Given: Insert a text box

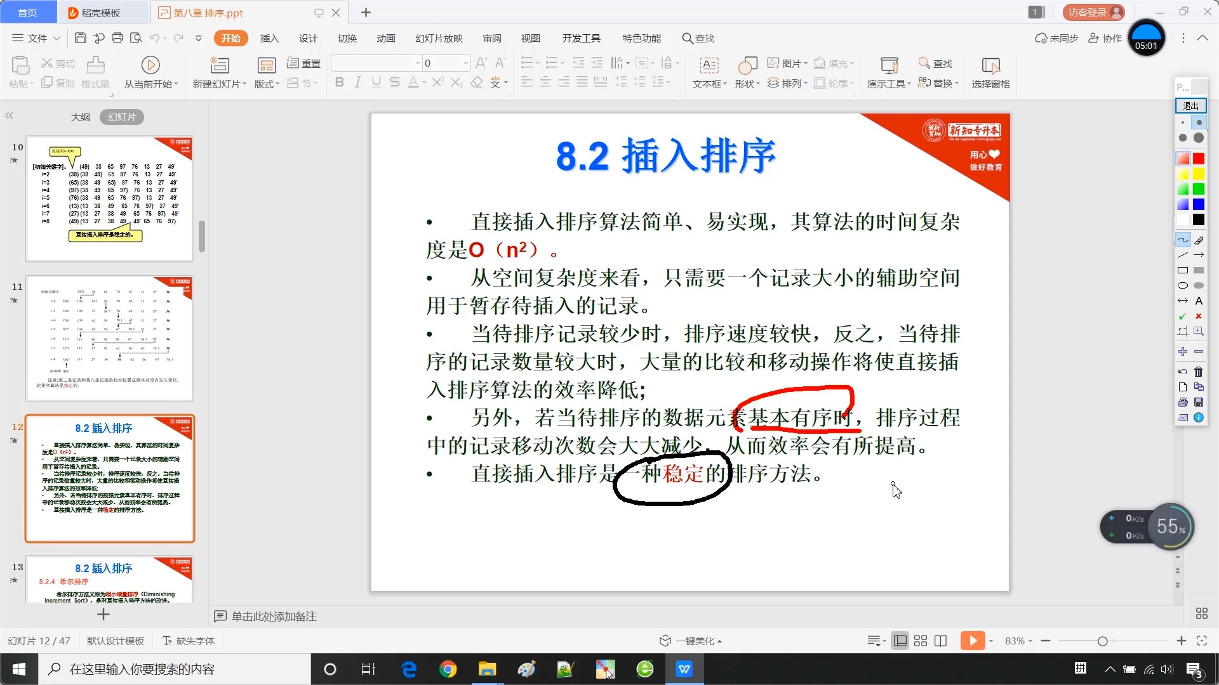Looking at the screenshot, I should point(709,72).
